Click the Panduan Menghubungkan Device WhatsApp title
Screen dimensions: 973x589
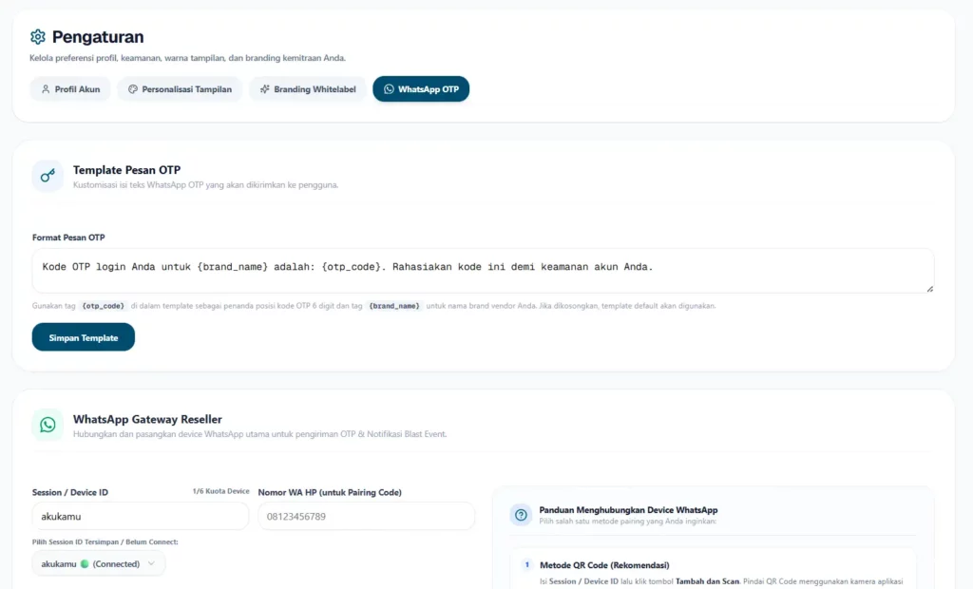(628, 509)
